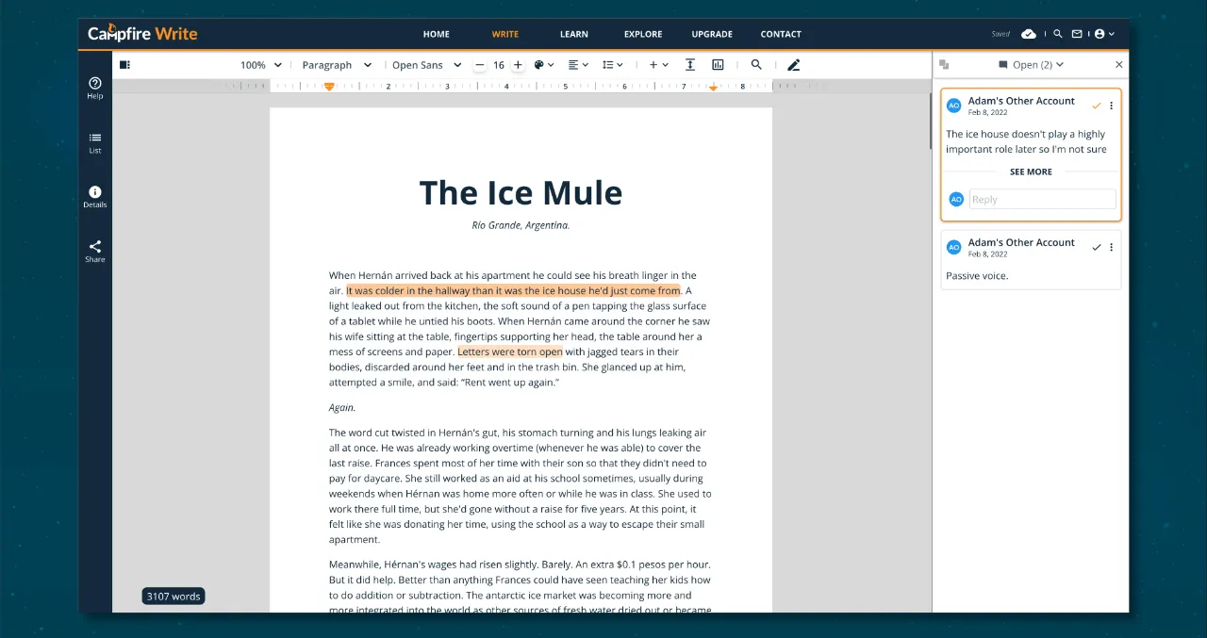Open the Open Sans font dropdown
Image resolution: width=1207 pixels, height=638 pixels.
425,64
